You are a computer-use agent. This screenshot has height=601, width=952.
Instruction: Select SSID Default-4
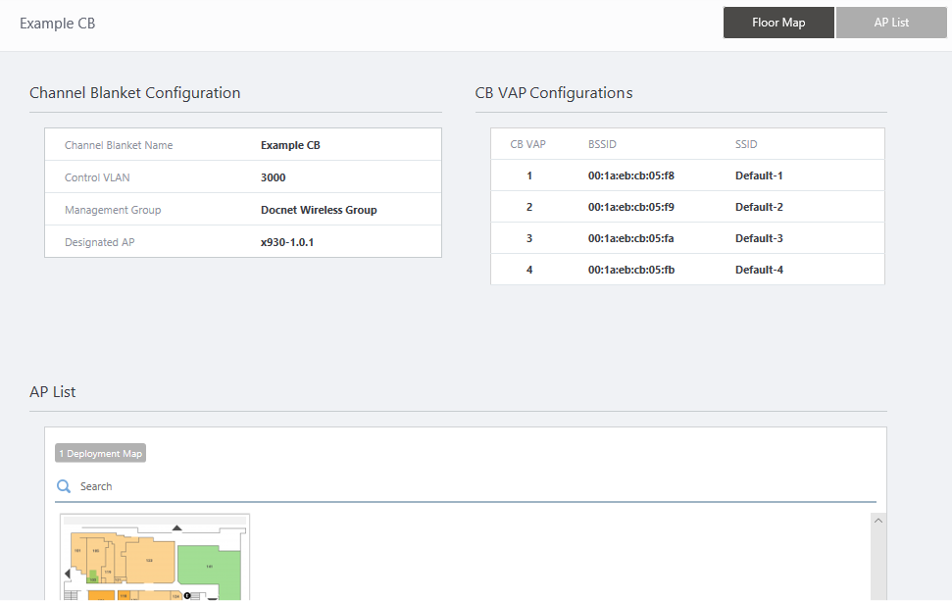(759, 270)
